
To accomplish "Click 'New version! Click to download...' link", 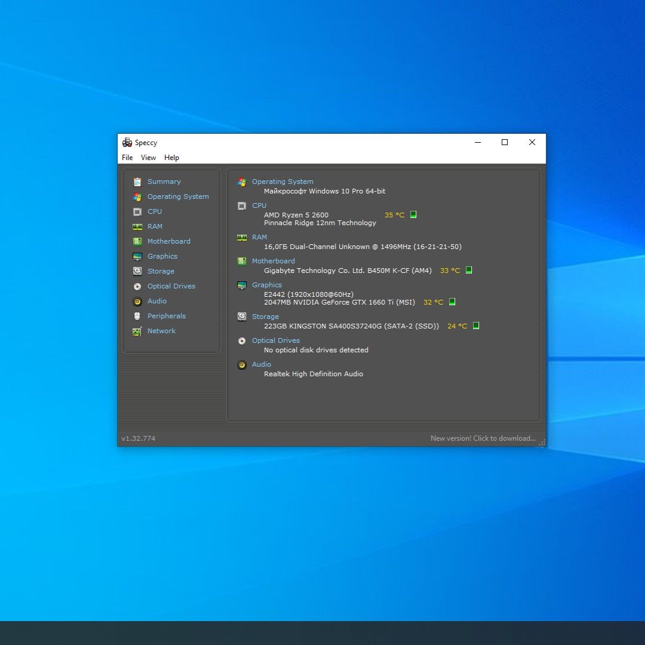I will [483, 438].
